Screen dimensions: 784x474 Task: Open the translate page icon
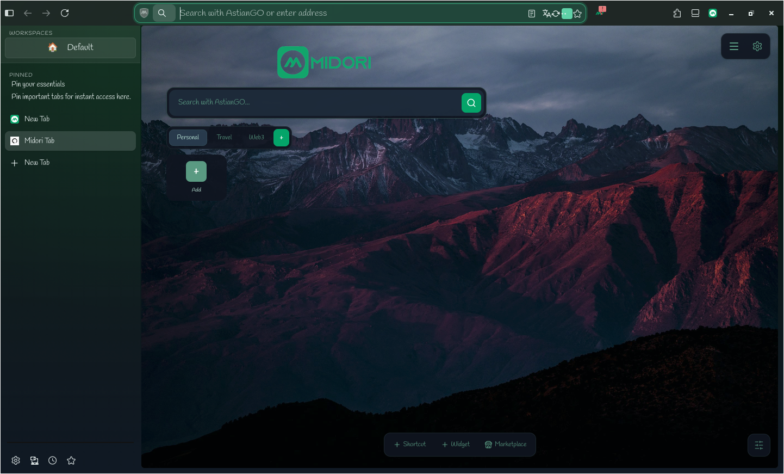pyautogui.click(x=547, y=14)
